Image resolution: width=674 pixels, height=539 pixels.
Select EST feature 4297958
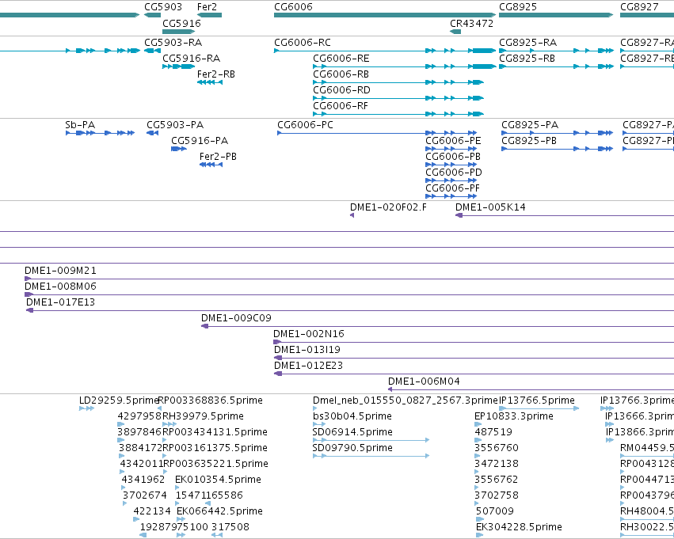coord(121,425)
